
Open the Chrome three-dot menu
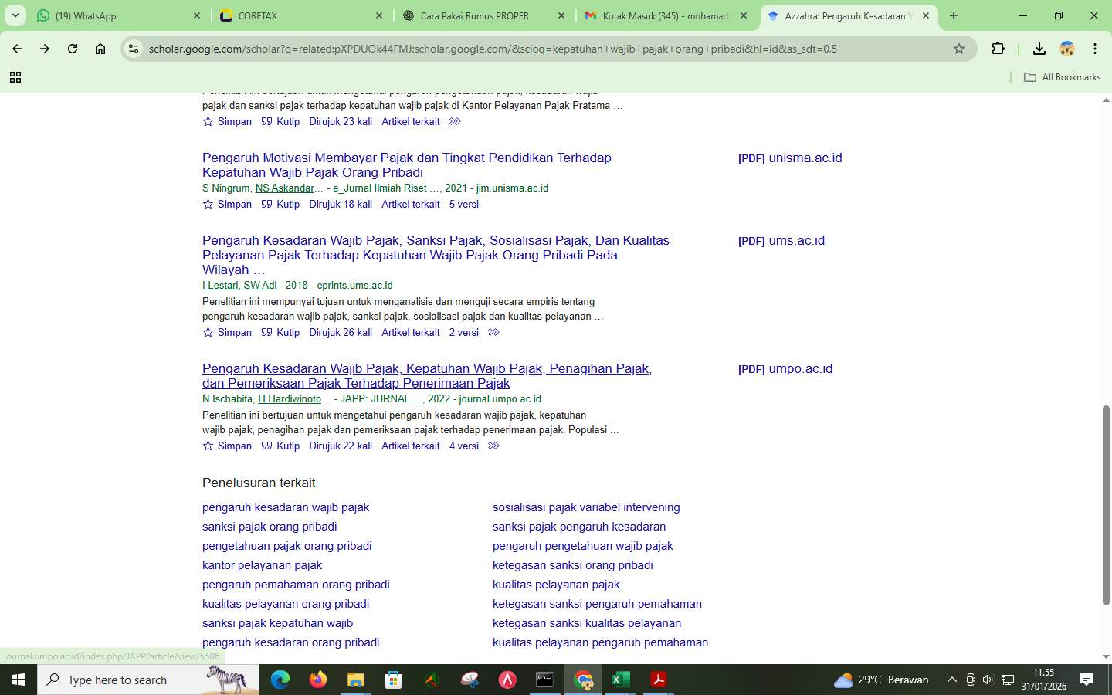pyautogui.click(x=1095, y=48)
